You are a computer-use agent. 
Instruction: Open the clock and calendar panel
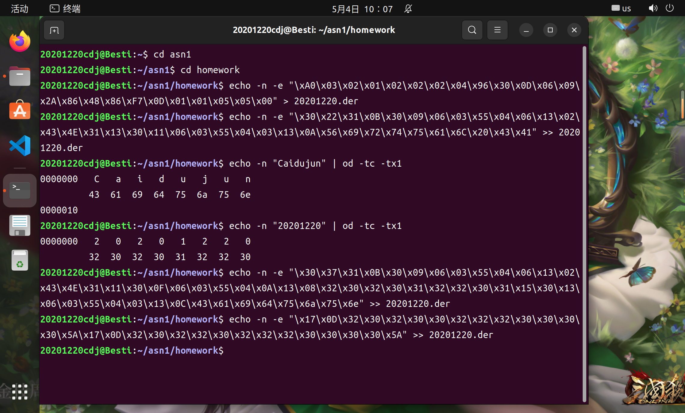tap(362, 9)
